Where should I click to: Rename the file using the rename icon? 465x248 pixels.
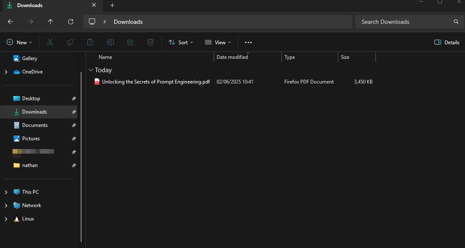[x=110, y=42]
